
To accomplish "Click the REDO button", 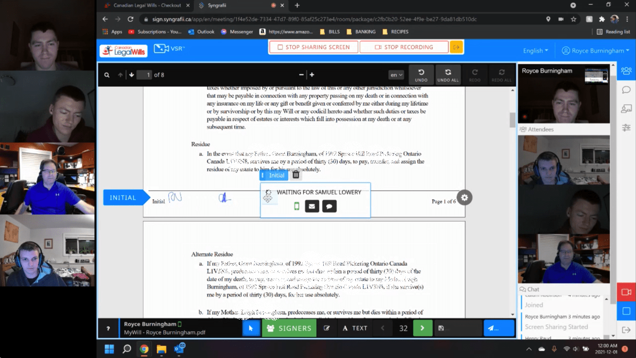I will tap(475, 75).
